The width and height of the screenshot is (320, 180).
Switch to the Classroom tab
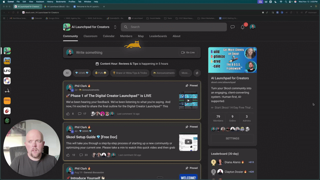click(90, 36)
